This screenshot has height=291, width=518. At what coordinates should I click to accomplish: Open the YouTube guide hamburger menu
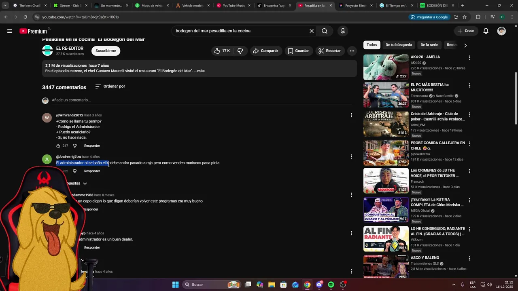[10, 31]
